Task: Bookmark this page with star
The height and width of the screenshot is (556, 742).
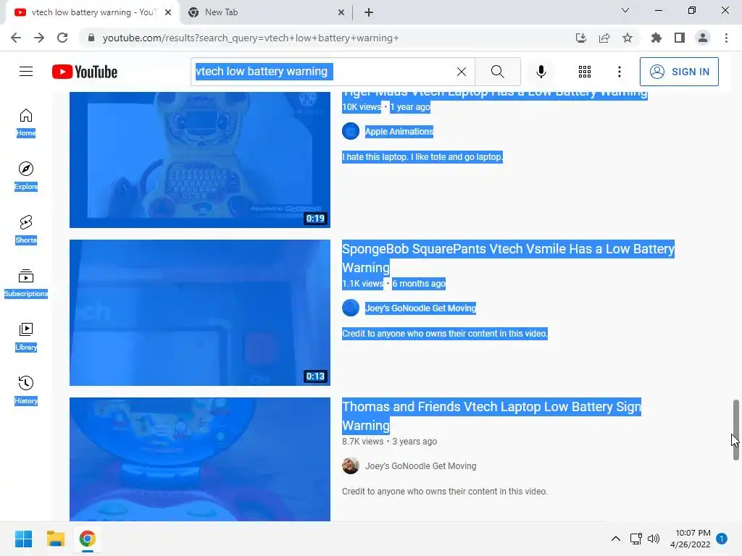Action: (x=628, y=38)
